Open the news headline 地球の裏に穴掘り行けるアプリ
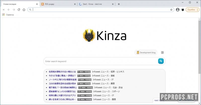Image resolution: width=201 pixels, height=105 pixels. [x=62, y=95]
